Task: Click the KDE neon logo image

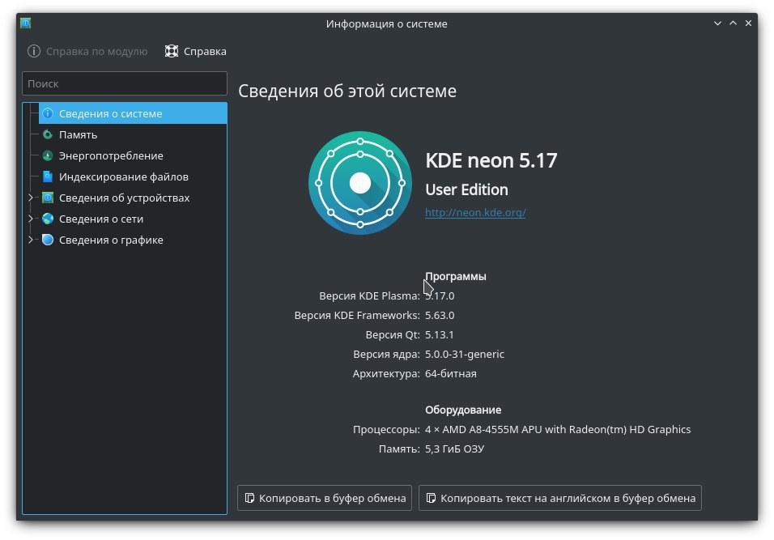Action: 360,183
